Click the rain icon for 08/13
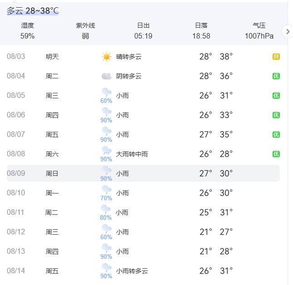Viewport: 293px width, 285px height. 107,248
